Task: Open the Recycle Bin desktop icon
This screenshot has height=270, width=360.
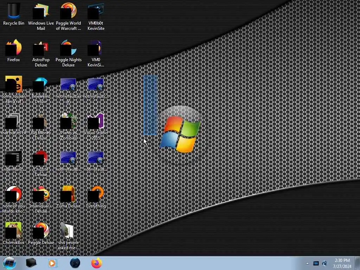Action: tap(14, 14)
